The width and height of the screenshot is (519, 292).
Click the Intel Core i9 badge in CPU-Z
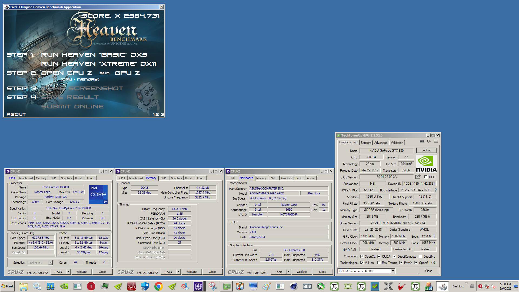[98, 194]
